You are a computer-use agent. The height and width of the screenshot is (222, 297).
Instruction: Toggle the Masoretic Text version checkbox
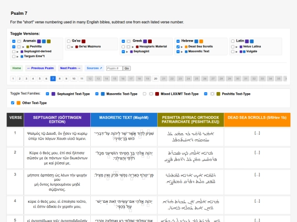pos(178,52)
